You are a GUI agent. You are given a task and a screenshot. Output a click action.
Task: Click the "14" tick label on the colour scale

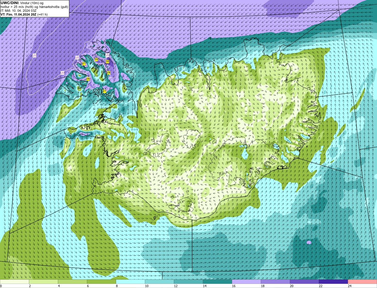coord(205,286)
